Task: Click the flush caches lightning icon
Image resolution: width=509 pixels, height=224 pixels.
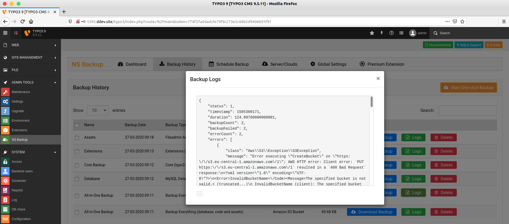Action: point(382,33)
